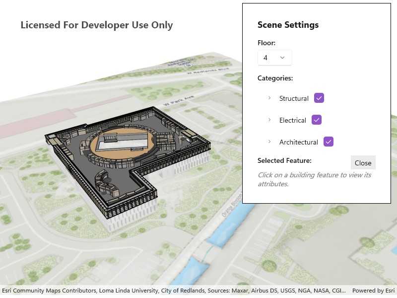Expand the Electrical category chevron
This screenshot has width=397, height=298.
pos(269,120)
